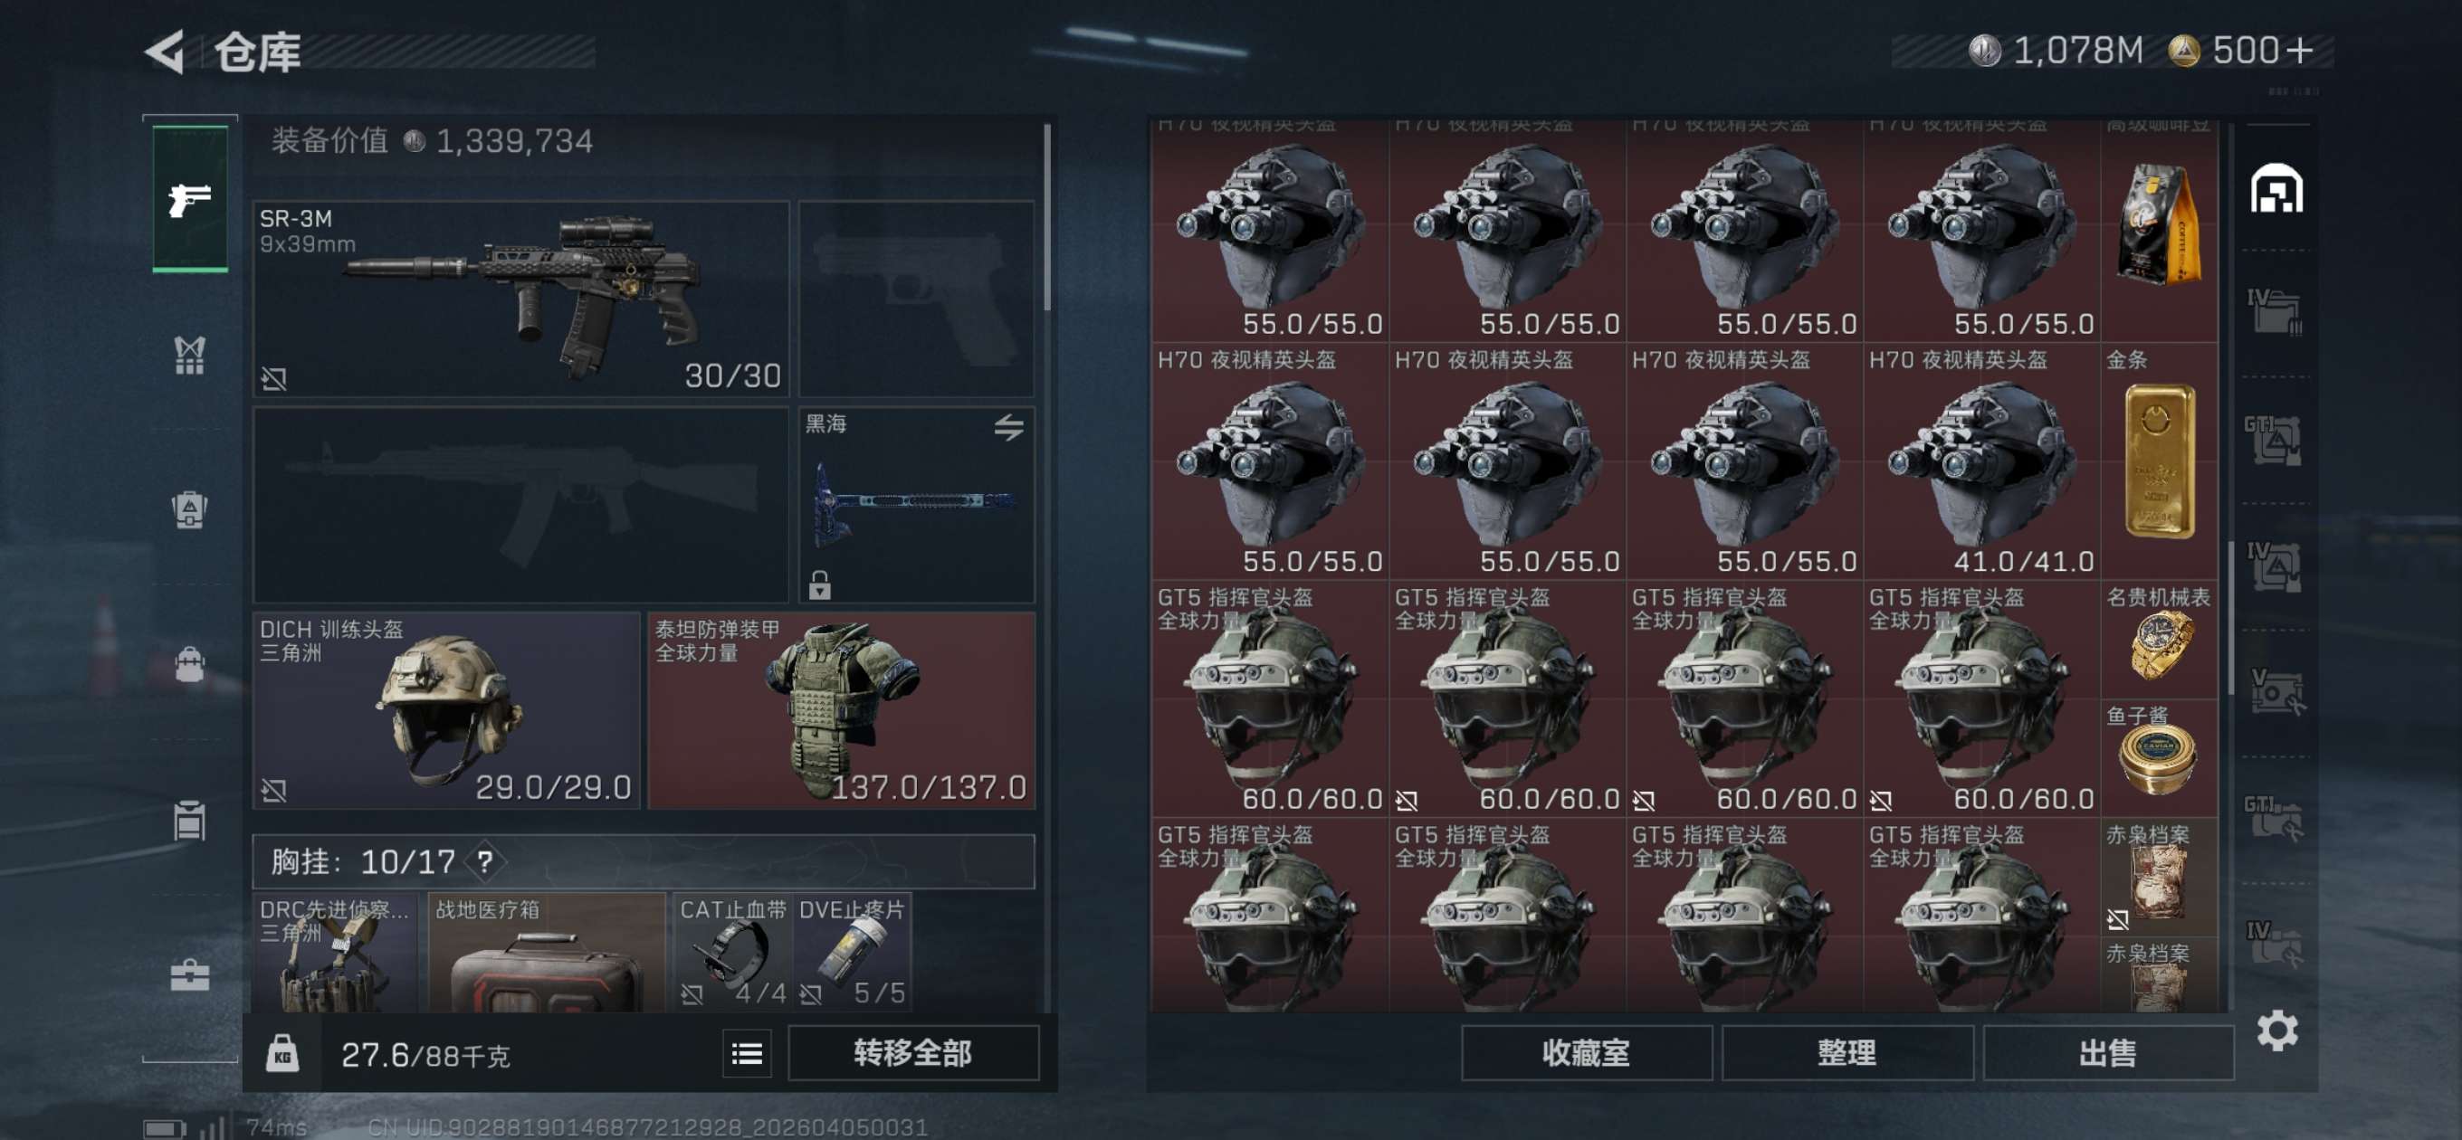Click the 出售 sell button
Viewport: 2462px width, 1140px height.
pos(2107,1053)
